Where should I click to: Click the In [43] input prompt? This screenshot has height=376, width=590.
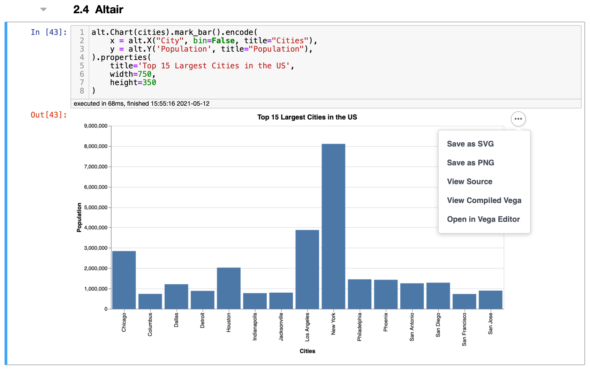[x=48, y=32]
